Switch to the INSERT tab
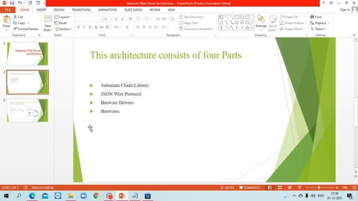Viewport: 358px width, 201px height. pos(41,10)
